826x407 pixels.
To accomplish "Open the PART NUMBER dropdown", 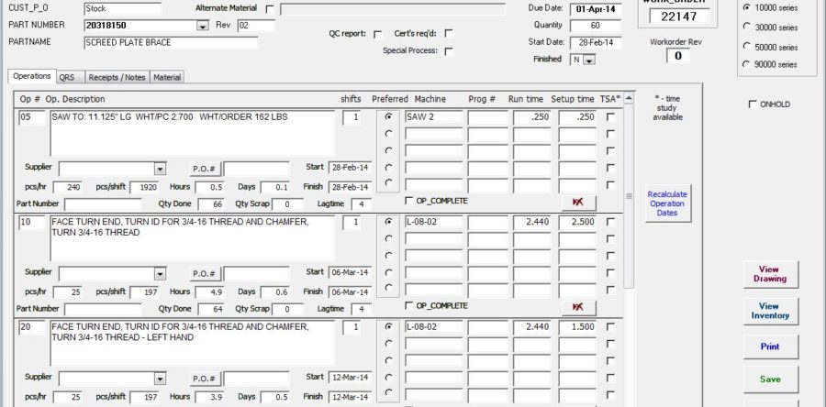I will (x=202, y=26).
